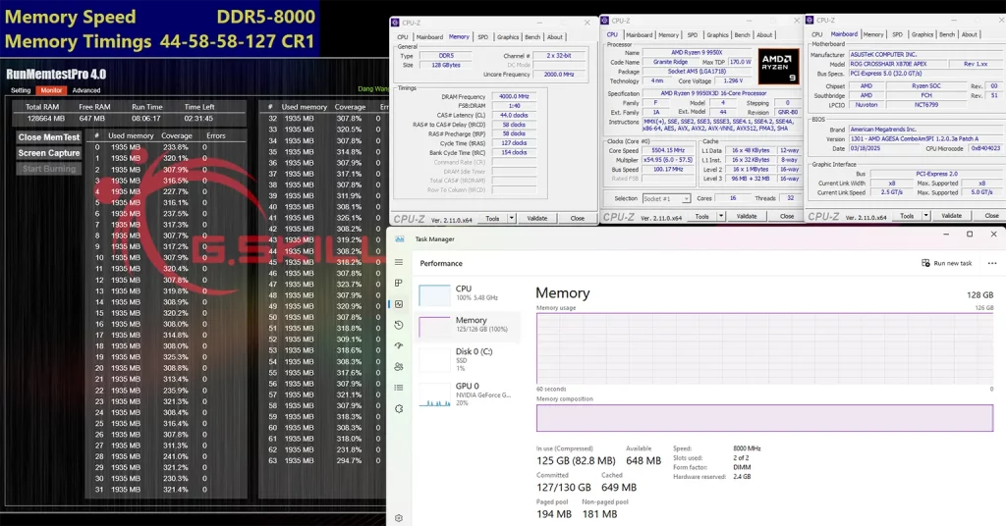Select GPU 0 NVIDIA GeForce performance item
Screen dimensions: 1006x526
pos(469,394)
